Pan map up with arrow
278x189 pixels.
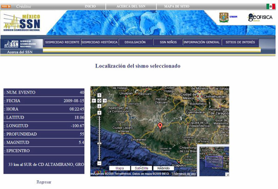[x=99, y=95]
